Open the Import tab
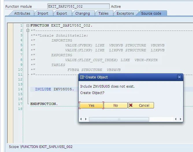 coord(43,13)
